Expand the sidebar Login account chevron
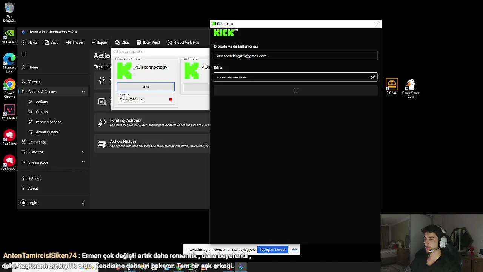The height and width of the screenshot is (272, 483). tap(83, 203)
